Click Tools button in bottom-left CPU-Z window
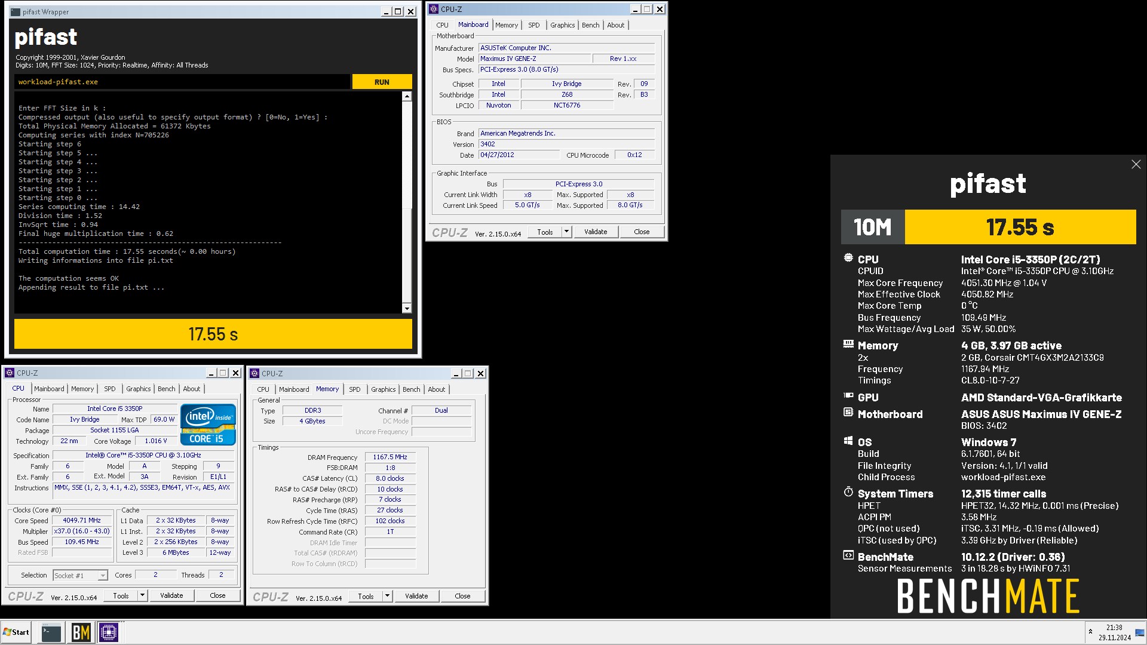 [121, 595]
